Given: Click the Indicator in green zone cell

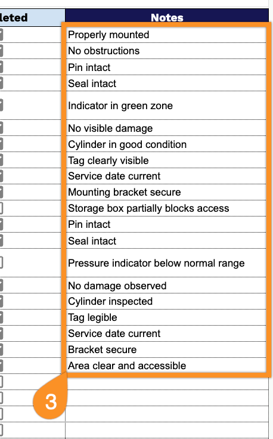Looking at the screenshot, I should 167,106.
